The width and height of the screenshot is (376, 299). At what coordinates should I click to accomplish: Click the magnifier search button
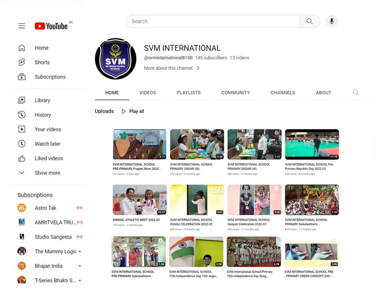pos(310,21)
